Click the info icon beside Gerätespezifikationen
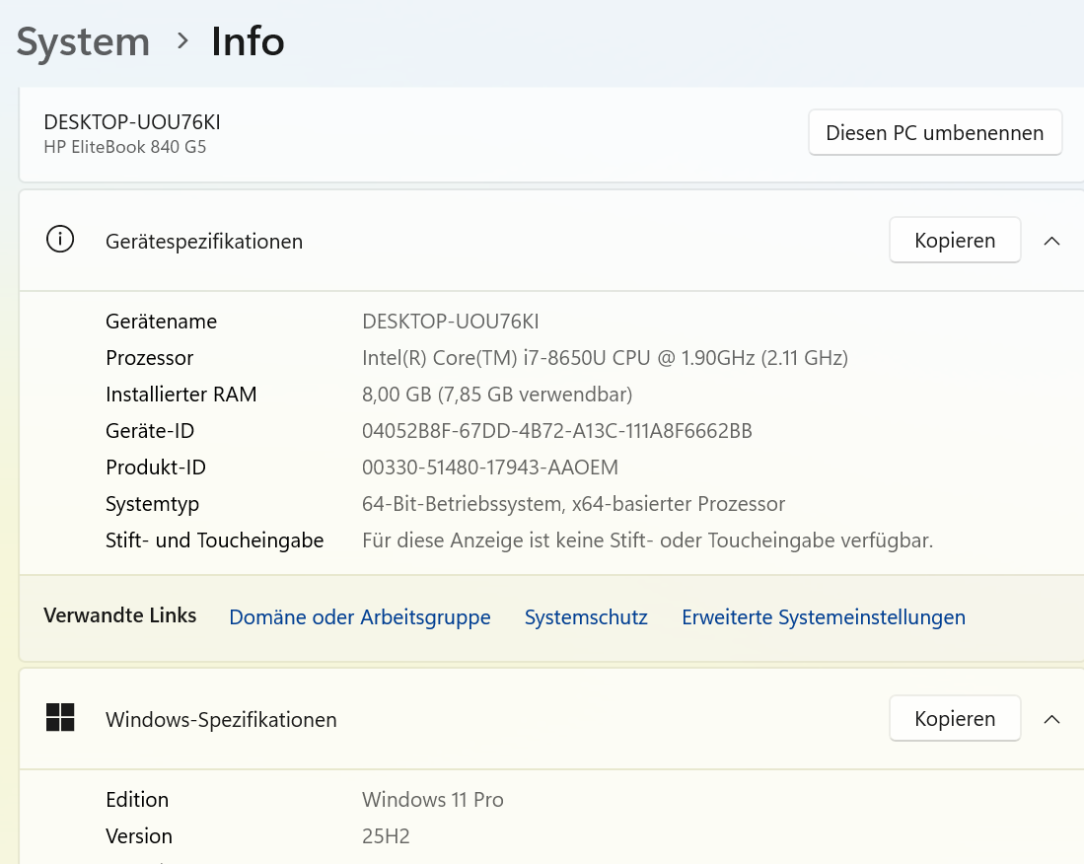 (60, 240)
